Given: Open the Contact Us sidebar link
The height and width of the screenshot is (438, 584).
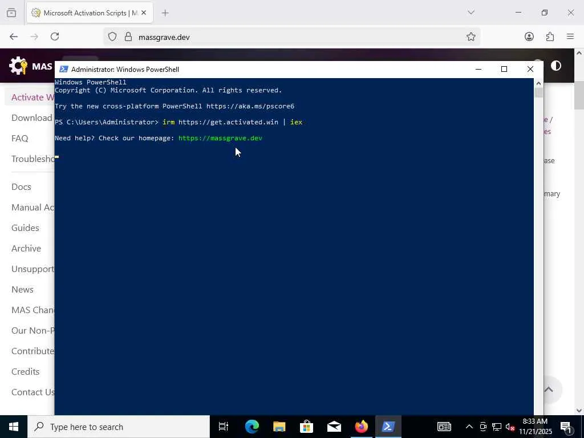Looking at the screenshot, I should [x=33, y=392].
